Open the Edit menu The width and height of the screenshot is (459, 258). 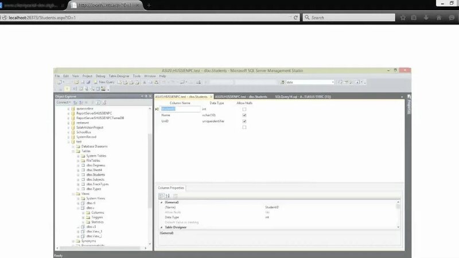tap(66, 76)
